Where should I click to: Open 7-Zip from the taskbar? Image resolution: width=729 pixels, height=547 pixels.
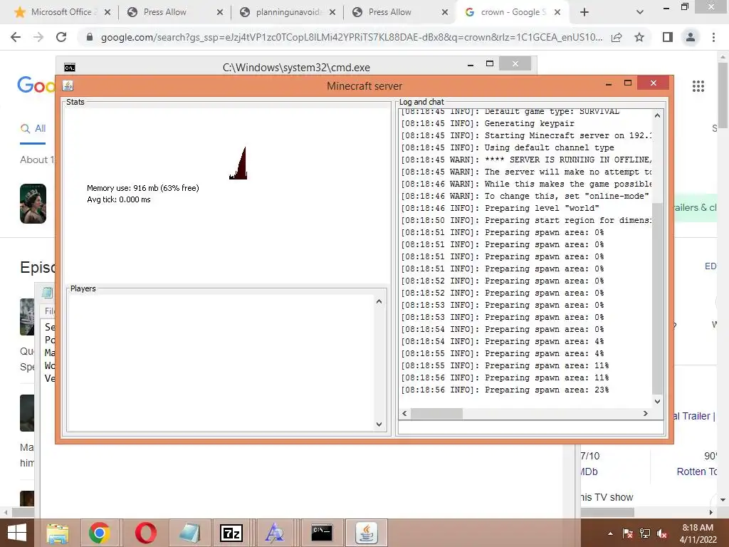[231, 533]
